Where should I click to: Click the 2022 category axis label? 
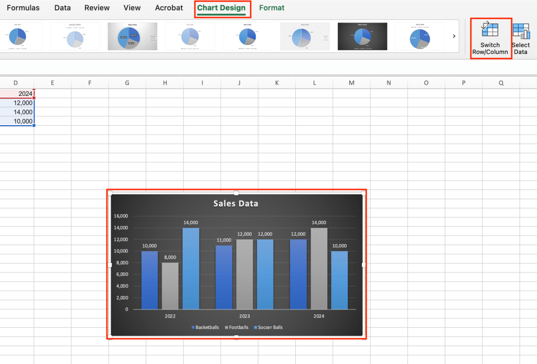170,316
